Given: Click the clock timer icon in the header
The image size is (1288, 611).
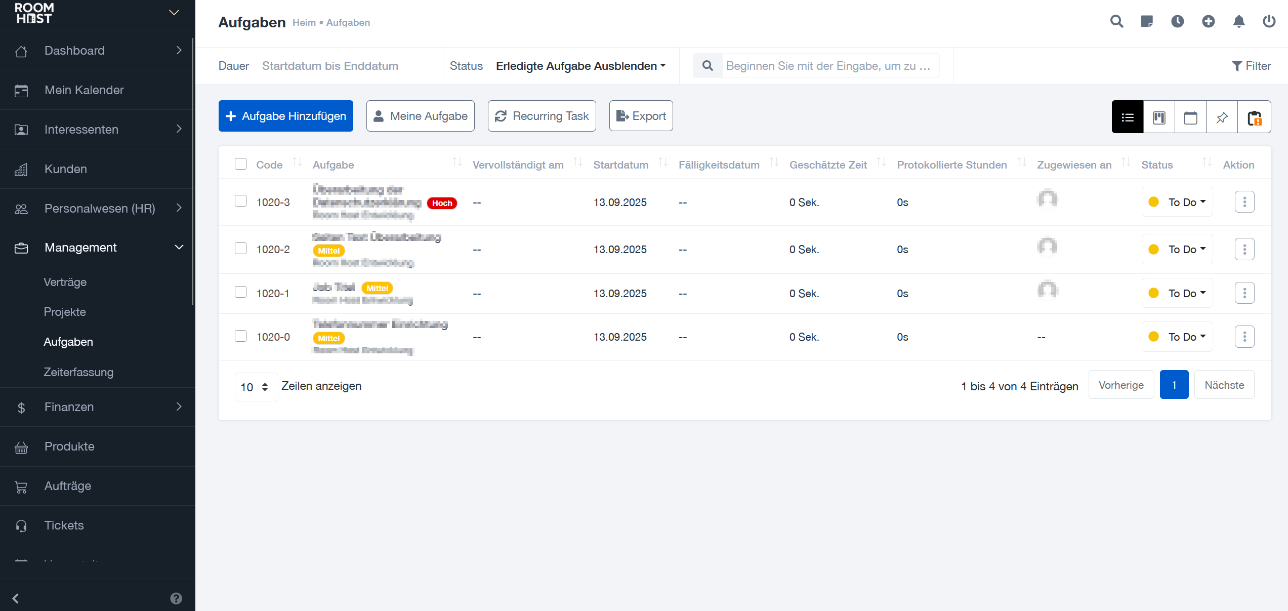Looking at the screenshot, I should [1177, 21].
